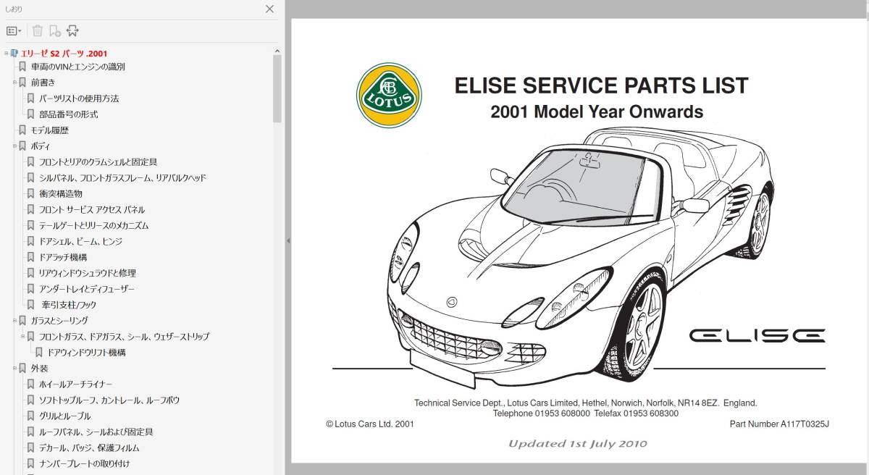Click the © Lotus Cars Ltd. 2001 text

click(x=370, y=424)
